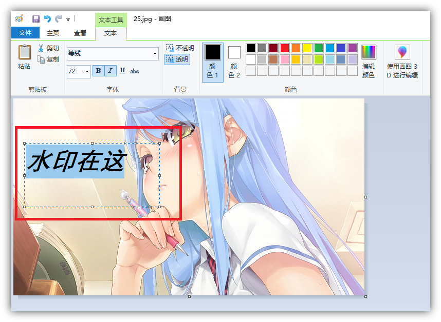Click the Save icon in quick access toolbar
Image resolution: width=441 pixels, height=322 pixels.
36,19
